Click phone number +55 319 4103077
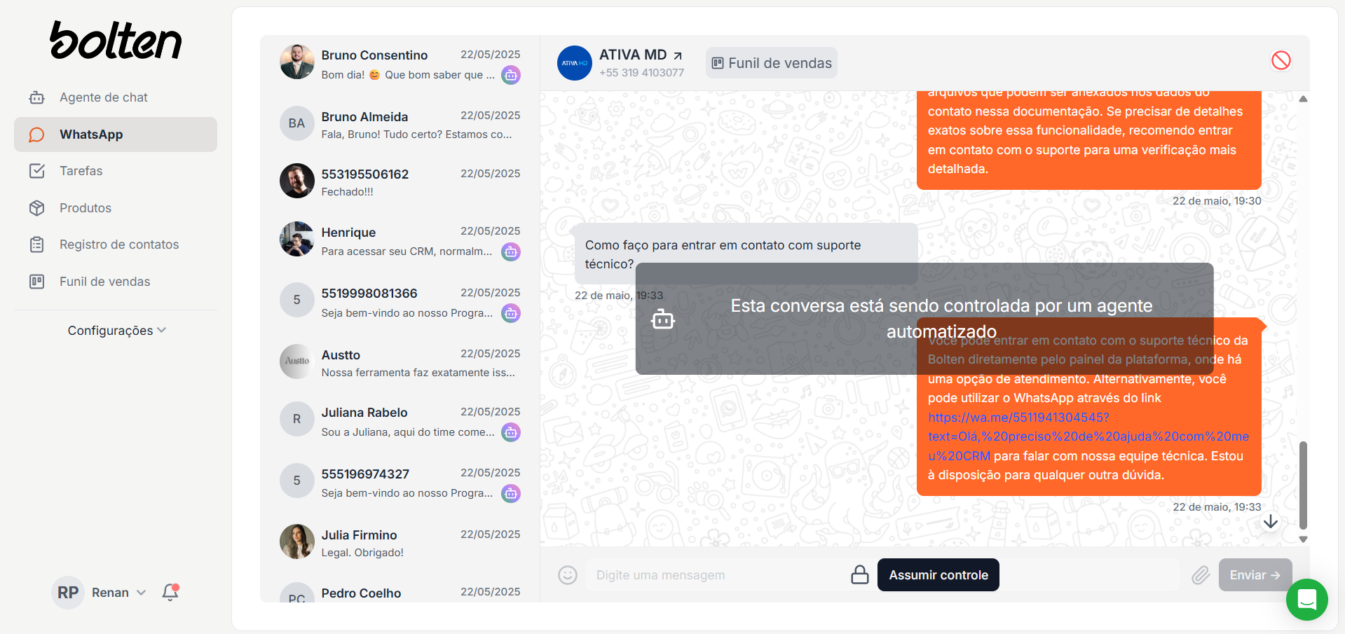This screenshot has height=634, width=1345. coord(641,73)
